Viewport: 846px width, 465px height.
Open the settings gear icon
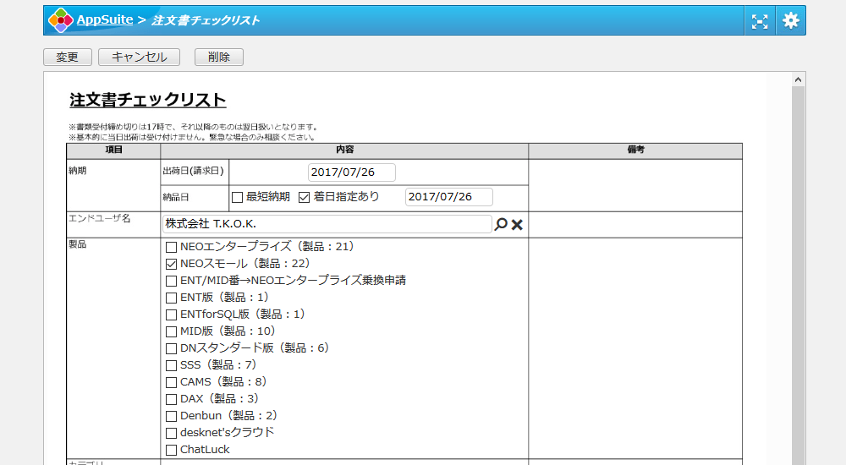(791, 21)
